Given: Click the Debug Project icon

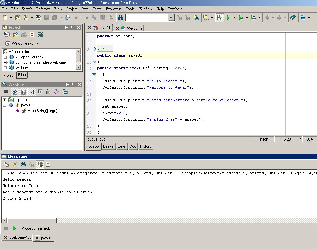Looking at the screenshot, I should click(x=241, y=18).
